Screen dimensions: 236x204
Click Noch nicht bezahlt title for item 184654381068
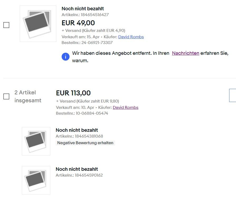click(x=77, y=130)
